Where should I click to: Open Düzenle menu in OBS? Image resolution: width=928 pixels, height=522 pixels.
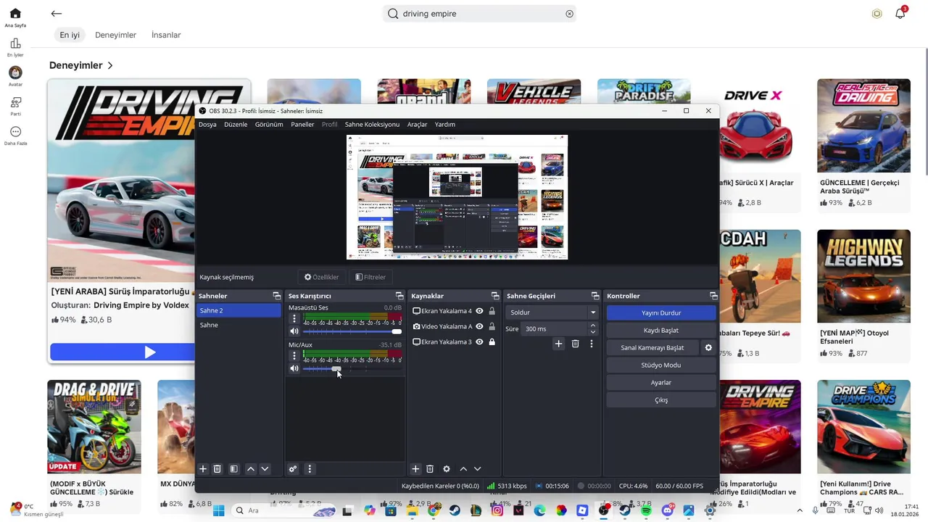(236, 124)
